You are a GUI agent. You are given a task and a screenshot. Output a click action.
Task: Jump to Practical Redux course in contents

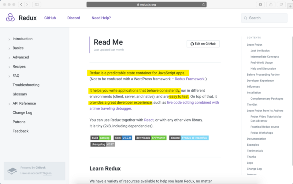tap(265, 127)
